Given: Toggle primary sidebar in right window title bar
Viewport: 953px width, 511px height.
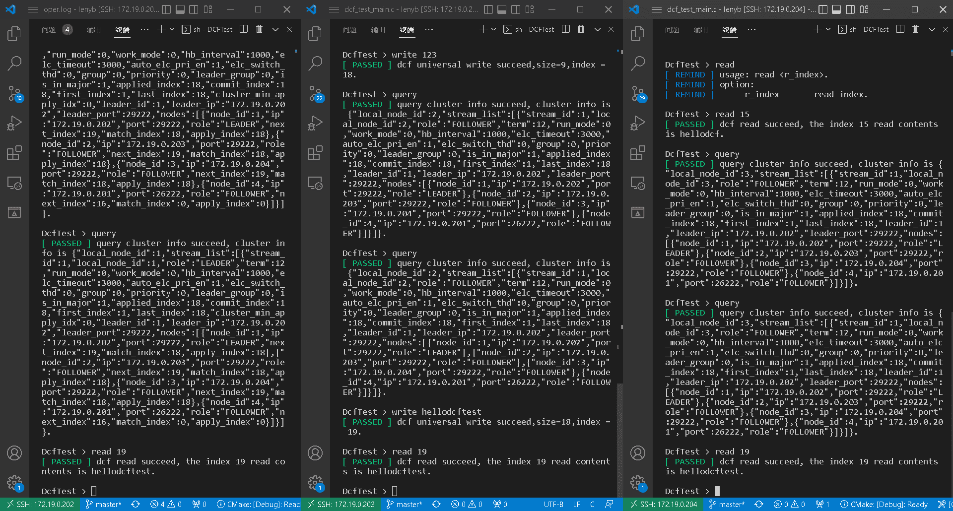Looking at the screenshot, I should 823,9.
